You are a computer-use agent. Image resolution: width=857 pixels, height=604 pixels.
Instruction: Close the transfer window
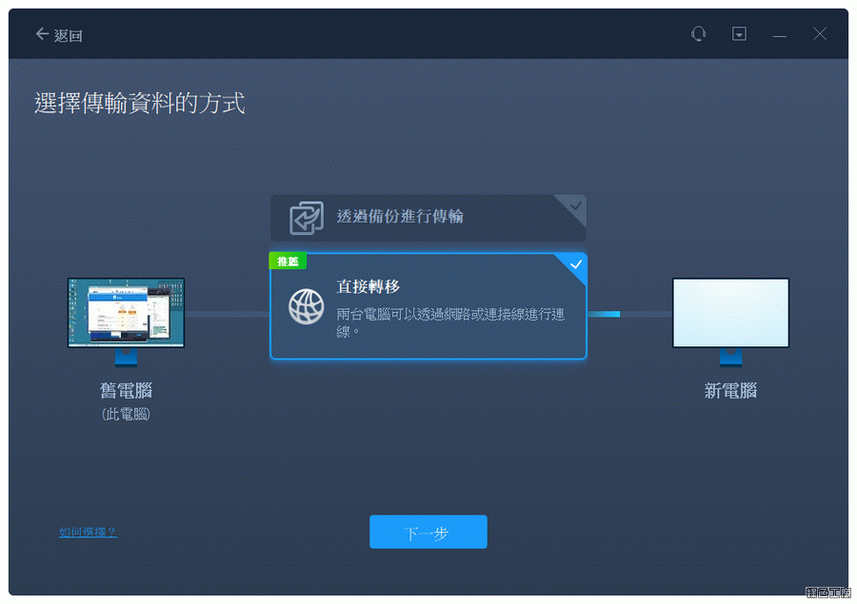(x=820, y=34)
